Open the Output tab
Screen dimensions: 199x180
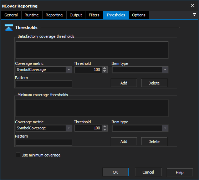tap(76, 15)
